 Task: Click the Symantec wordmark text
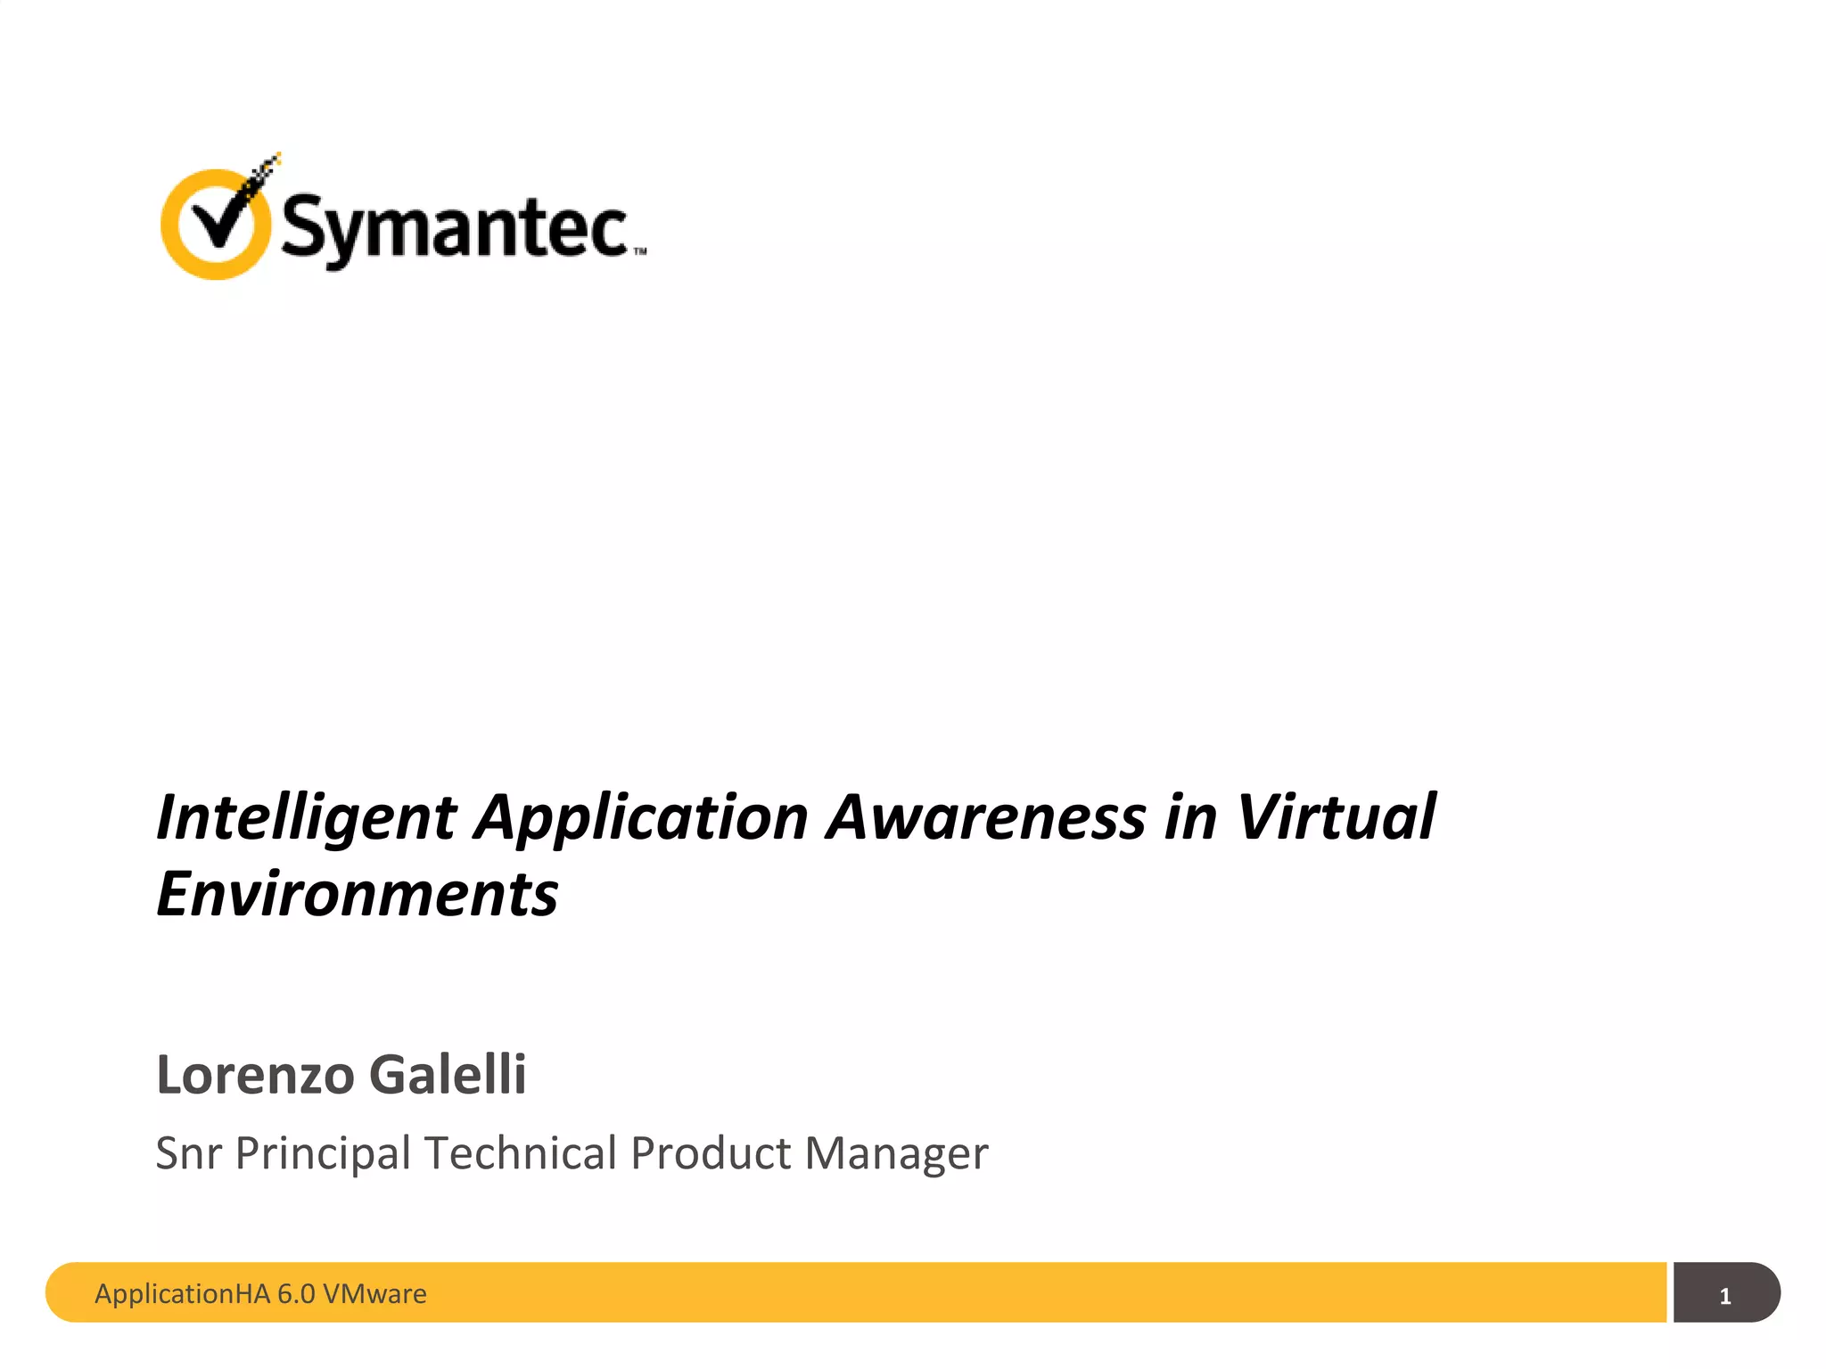(455, 228)
